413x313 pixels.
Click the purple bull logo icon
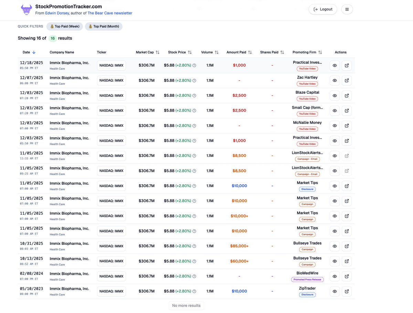coord(27,9)
